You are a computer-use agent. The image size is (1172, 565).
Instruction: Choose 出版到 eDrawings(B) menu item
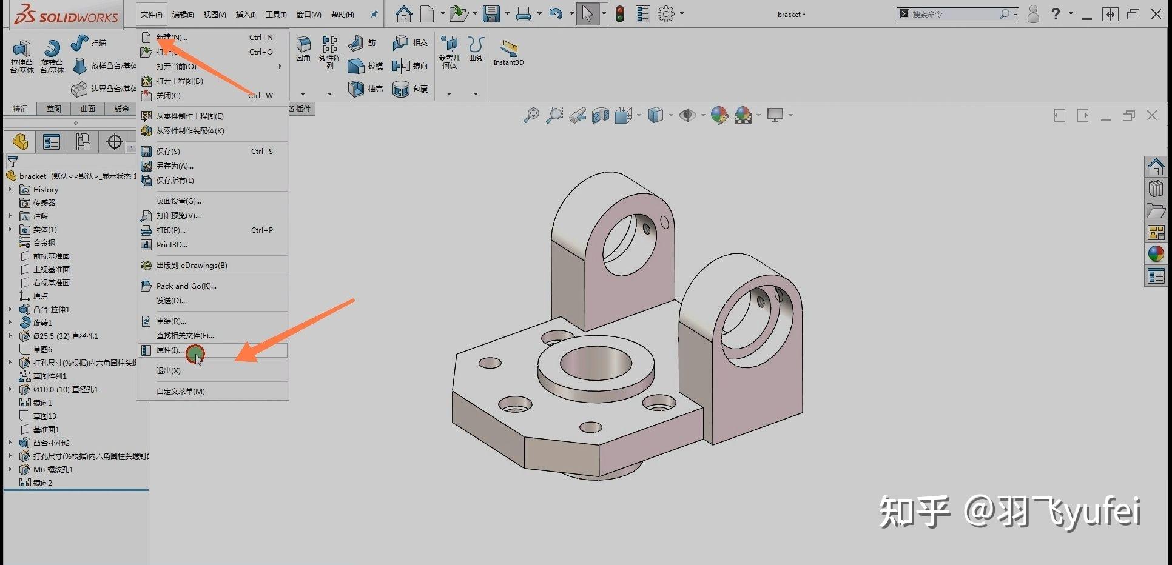coord(213,265)
